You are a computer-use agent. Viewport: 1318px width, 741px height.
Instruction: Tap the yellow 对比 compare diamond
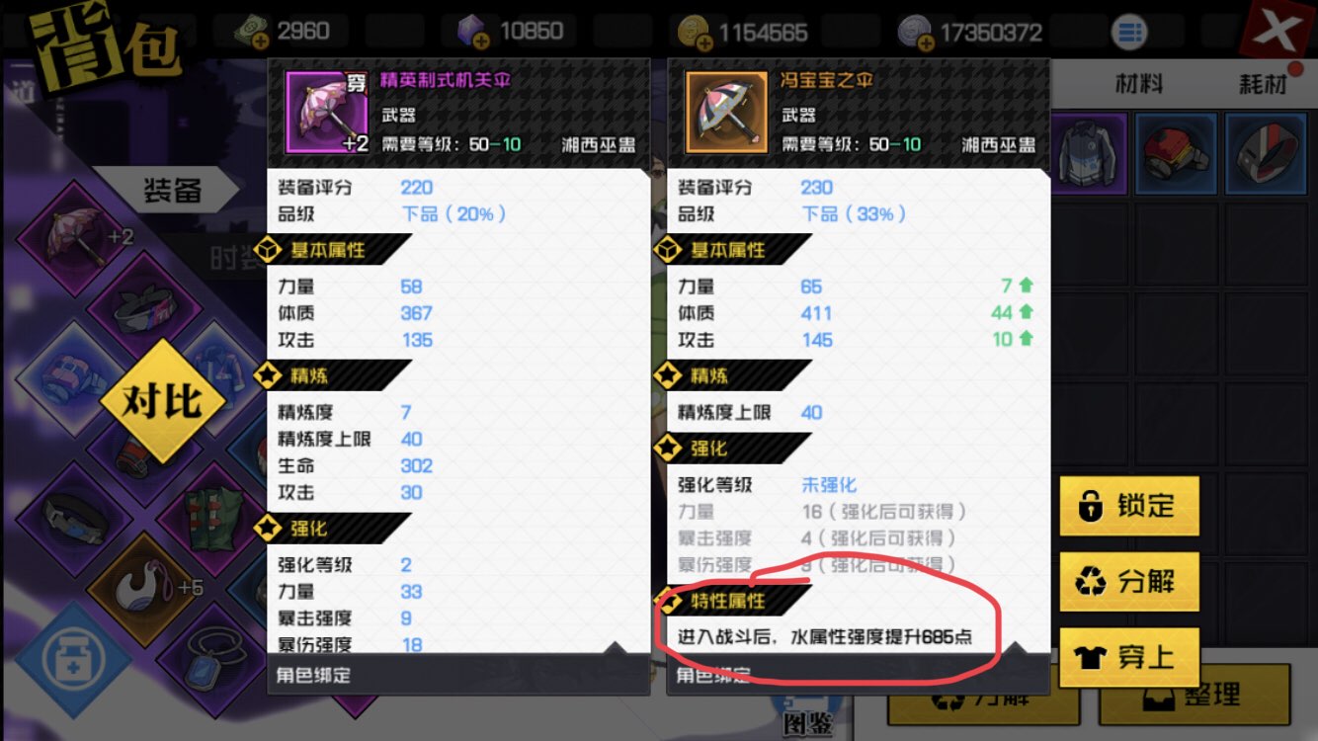click(x=162, y=402)
